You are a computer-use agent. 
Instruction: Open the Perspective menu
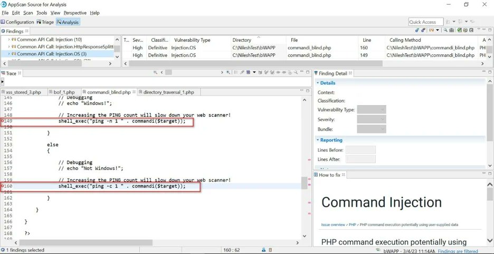coord(75,13)
